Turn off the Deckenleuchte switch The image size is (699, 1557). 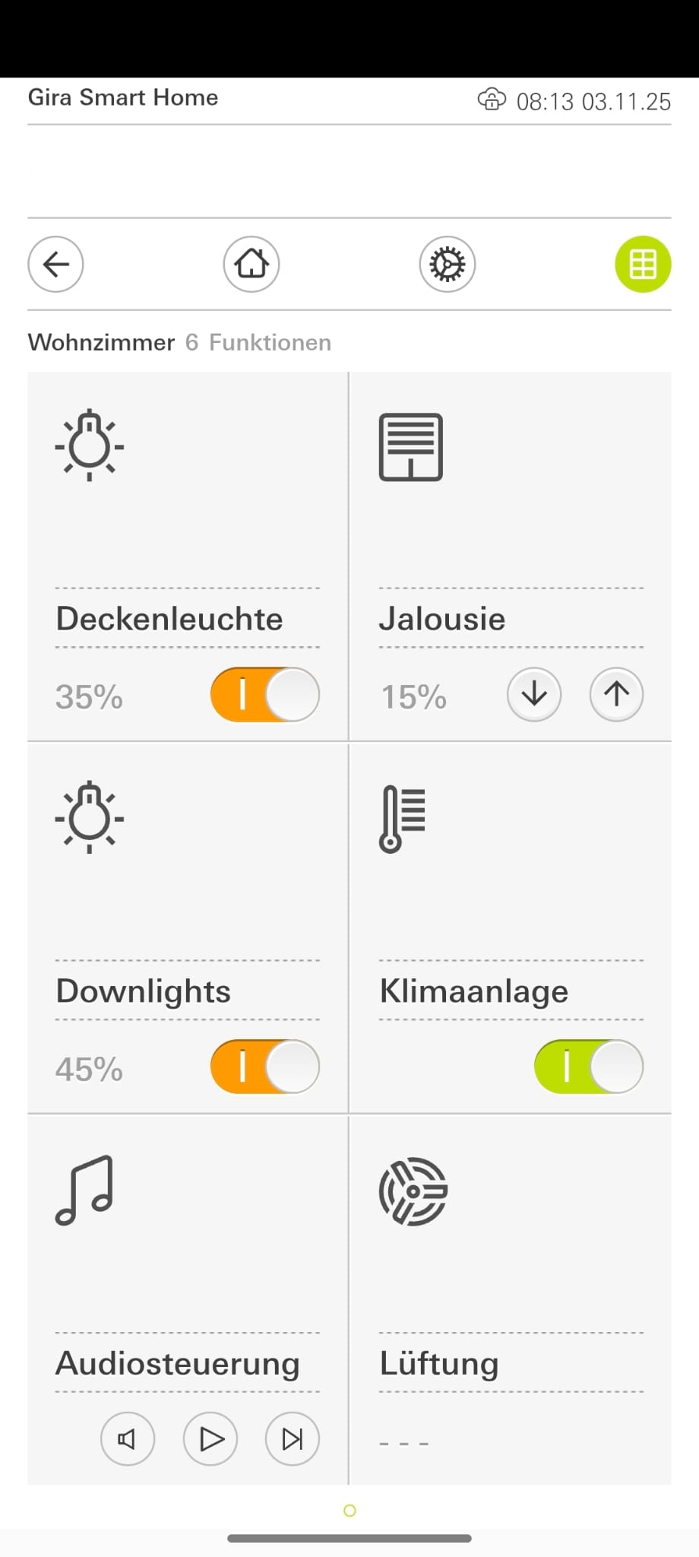(x=264, y=694)
